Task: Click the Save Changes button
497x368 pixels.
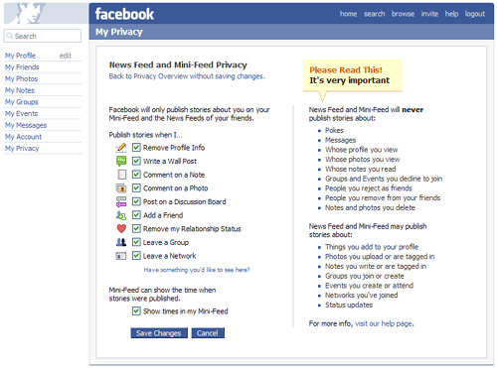Action: coord(159,333)
